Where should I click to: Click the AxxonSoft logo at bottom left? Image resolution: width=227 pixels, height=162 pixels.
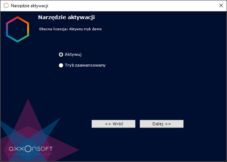point(31,149)
